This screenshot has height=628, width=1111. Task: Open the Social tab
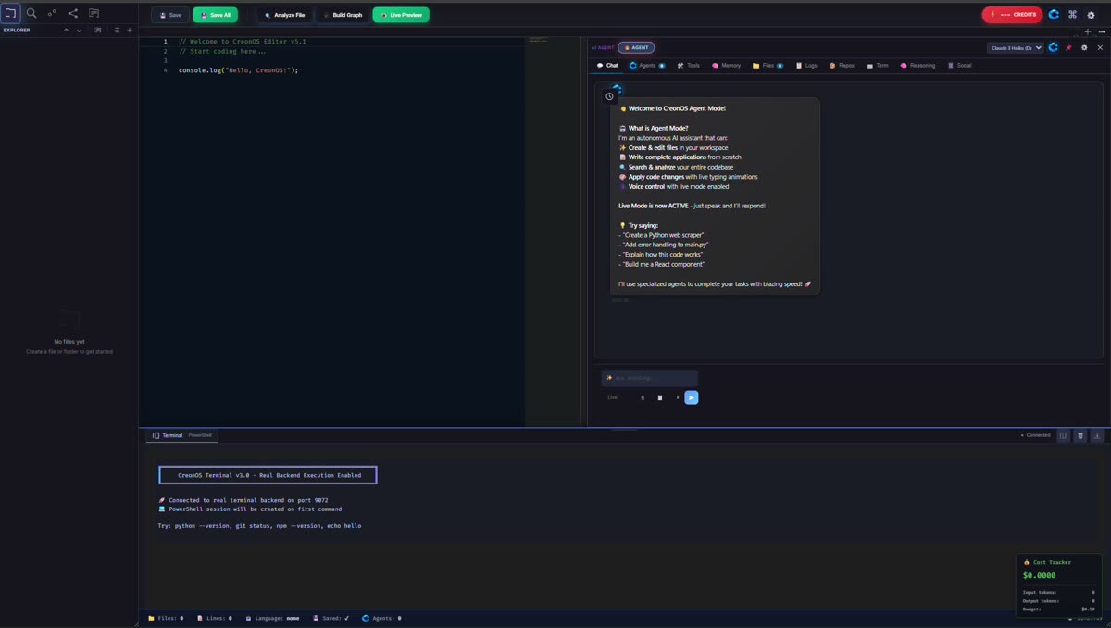point(959,66)
